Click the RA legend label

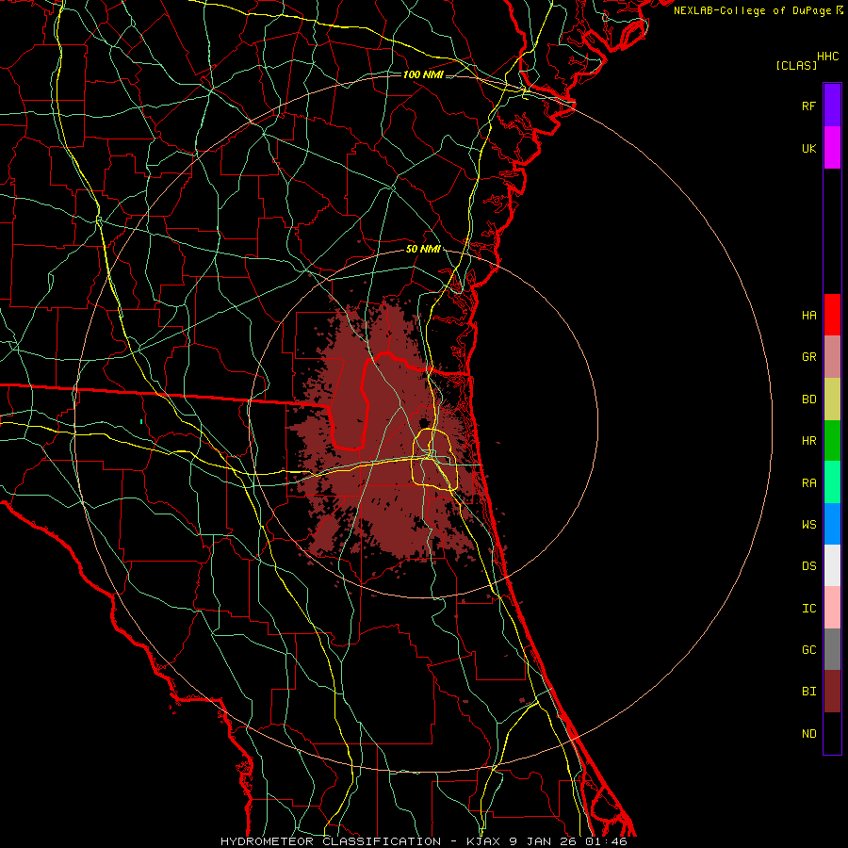[808, 483]
